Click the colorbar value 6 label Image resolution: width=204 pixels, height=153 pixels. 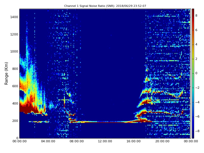point(196,30)
